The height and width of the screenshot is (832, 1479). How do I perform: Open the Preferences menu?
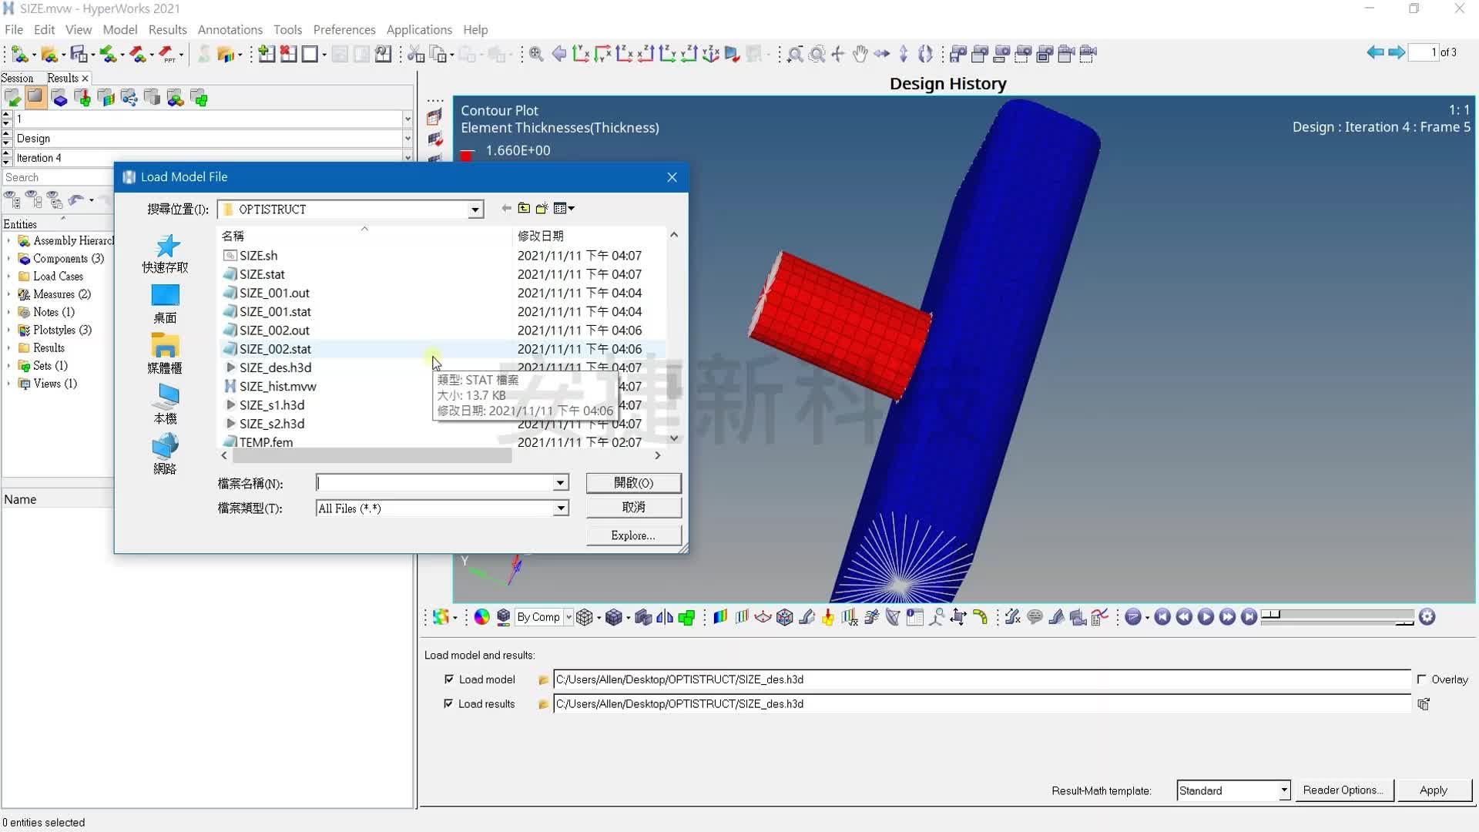344,29
